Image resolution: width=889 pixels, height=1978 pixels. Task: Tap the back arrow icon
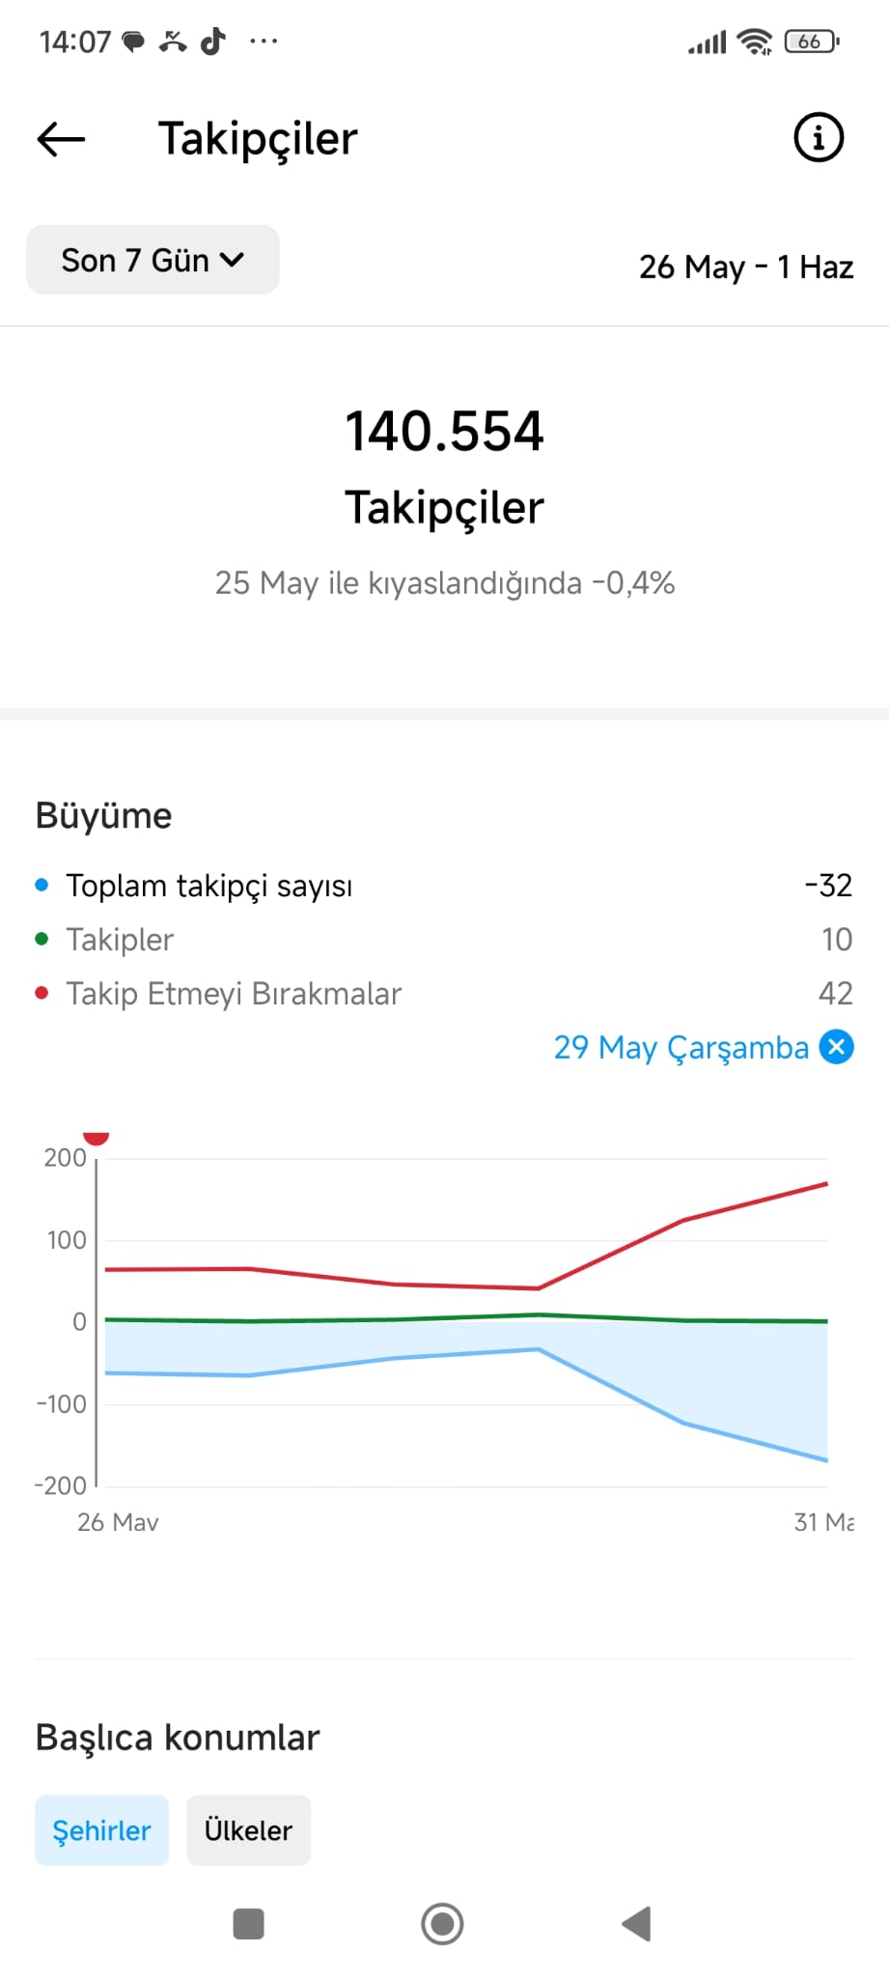[61, 139]
